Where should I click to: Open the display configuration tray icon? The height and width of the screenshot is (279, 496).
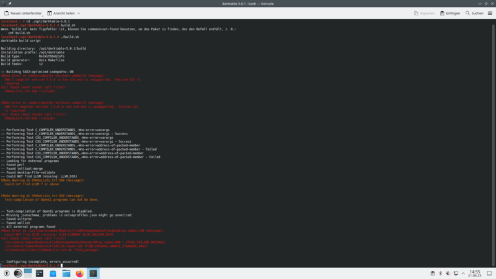coord(456,273)
